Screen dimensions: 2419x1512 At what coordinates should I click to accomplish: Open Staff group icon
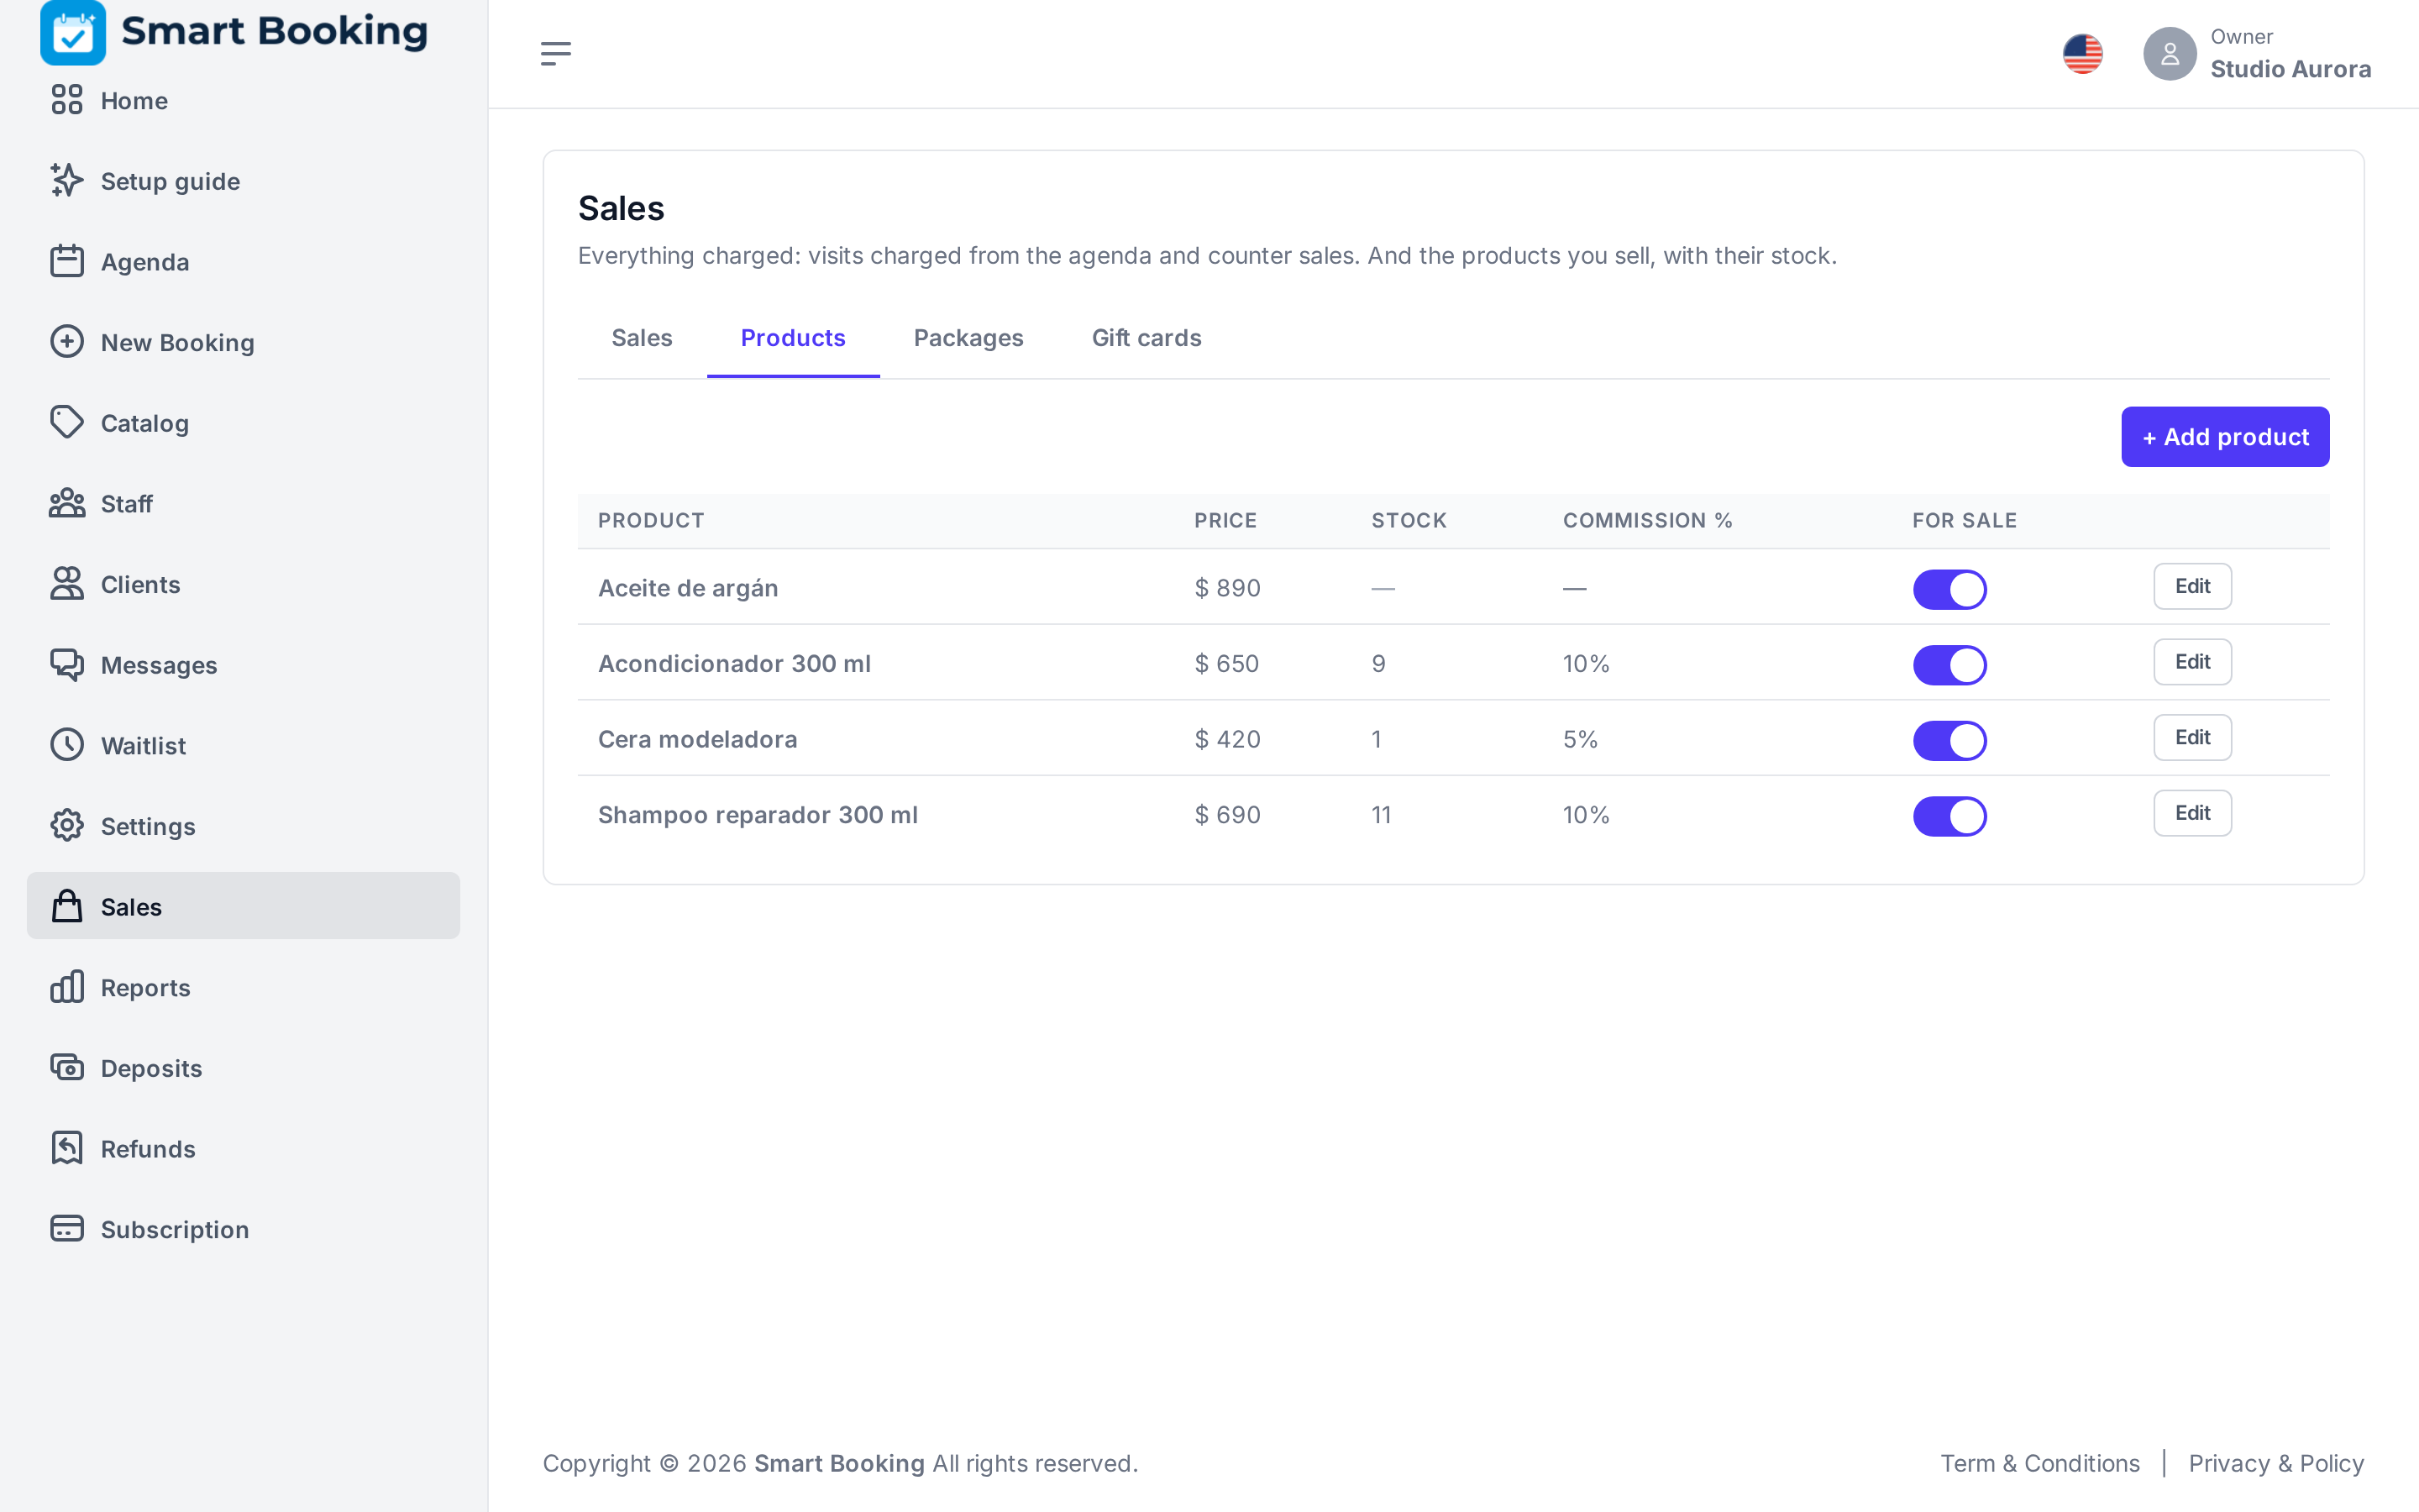coord(67,503)
